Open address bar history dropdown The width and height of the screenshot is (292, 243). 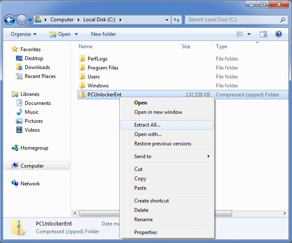tap(167, 20)
